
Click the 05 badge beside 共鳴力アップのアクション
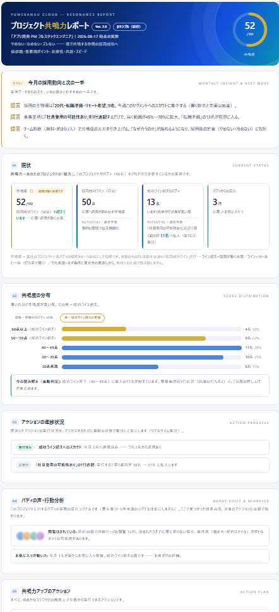coord(15,591)
